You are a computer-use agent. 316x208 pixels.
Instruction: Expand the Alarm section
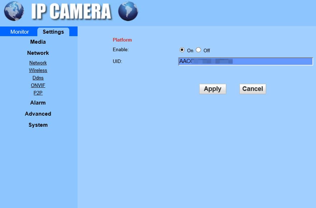(x=38, y=103)
